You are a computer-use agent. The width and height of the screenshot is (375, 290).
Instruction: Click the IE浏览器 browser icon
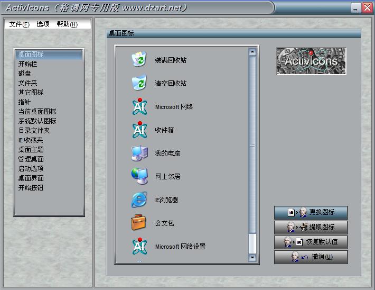click(139, 200)
